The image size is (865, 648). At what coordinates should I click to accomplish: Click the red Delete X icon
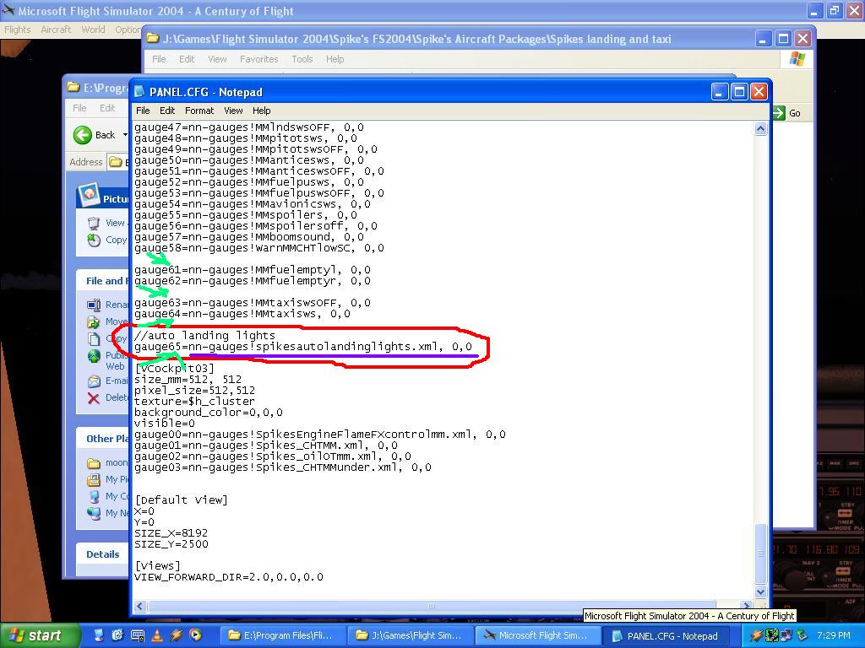pyautogui.click(x=94, y=397)
